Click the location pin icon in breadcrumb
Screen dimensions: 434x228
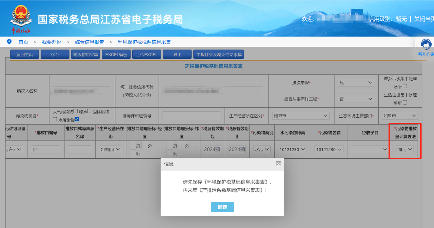coord(9,42)
